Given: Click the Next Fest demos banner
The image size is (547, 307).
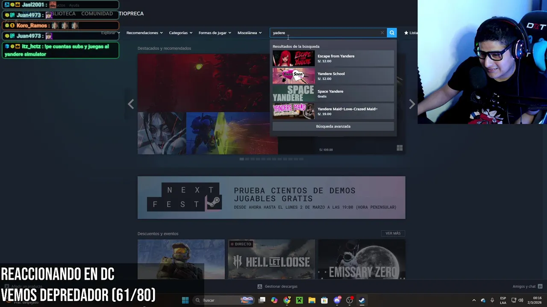Looking at the screenshot, I should [271, 197].
